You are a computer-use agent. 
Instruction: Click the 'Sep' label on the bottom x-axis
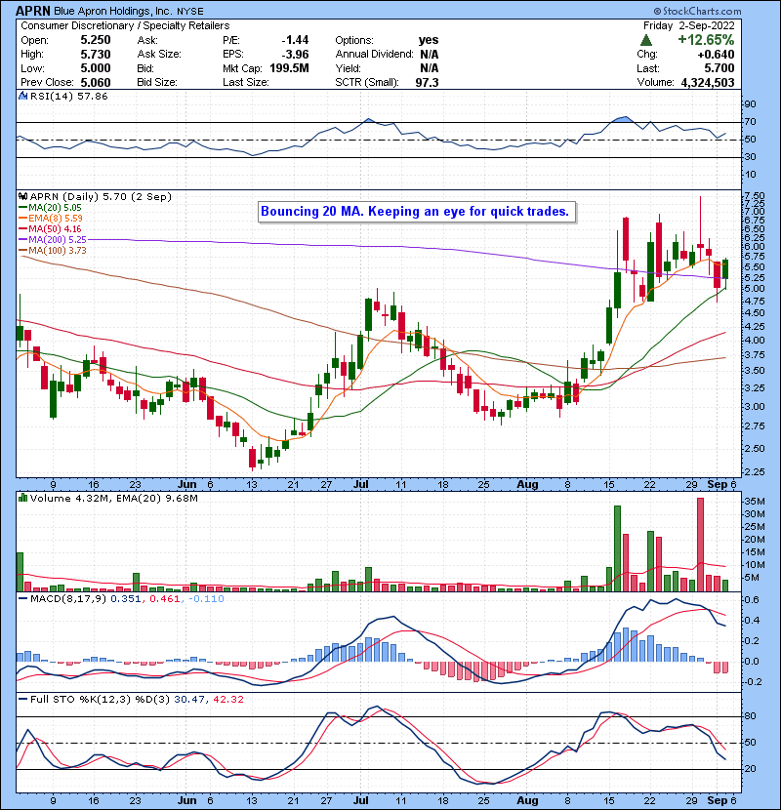(x=717, y=800)
